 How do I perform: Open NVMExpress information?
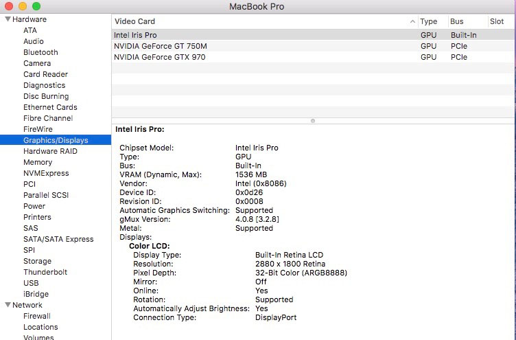coord(46,173)
